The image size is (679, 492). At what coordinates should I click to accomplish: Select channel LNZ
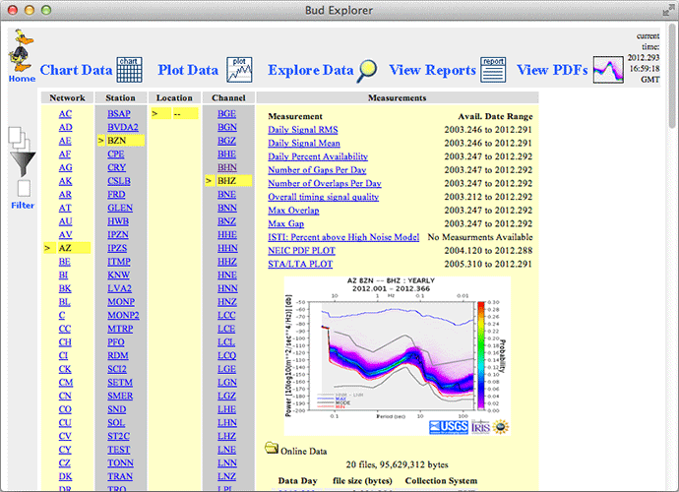[227, 476]
